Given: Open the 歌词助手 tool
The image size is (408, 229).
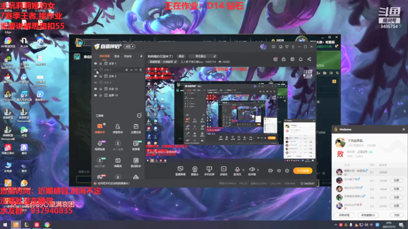Looking at the screenshot, I should pyautogui.click(x=136, y=162).
